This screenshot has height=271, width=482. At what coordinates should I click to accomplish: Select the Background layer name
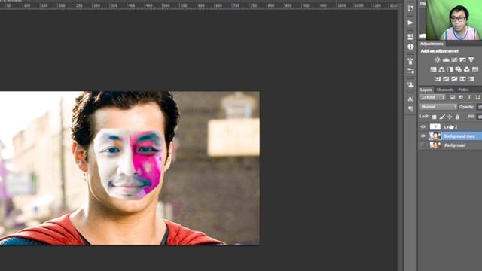point(454,145)
